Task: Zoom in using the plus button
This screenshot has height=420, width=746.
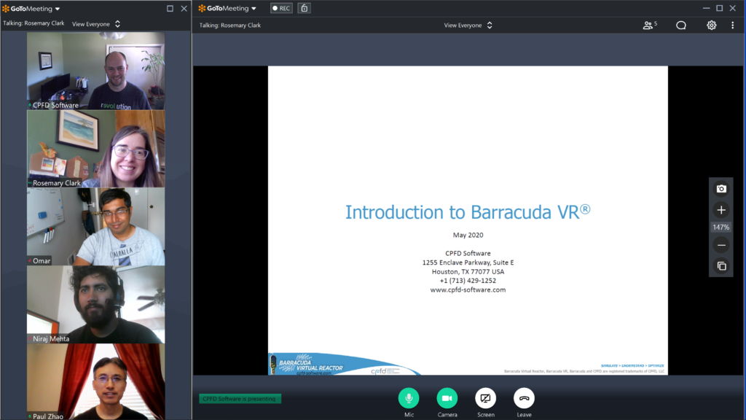Action: (721, 210)
